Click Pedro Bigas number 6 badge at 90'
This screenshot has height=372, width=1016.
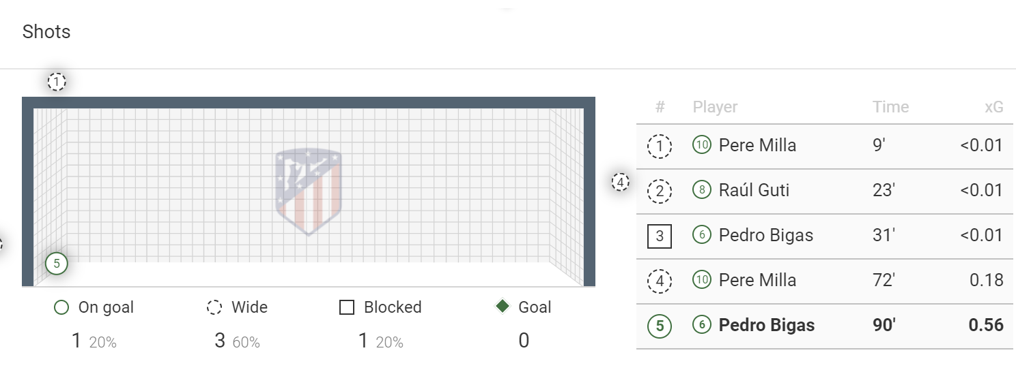click(702, 325)
